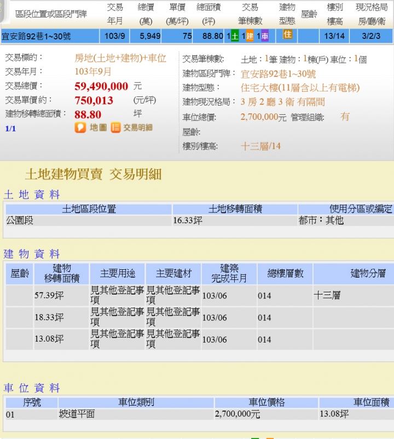
Task: Click the 現況格局 房/廳/衛 column header
Action: point(372,14)
